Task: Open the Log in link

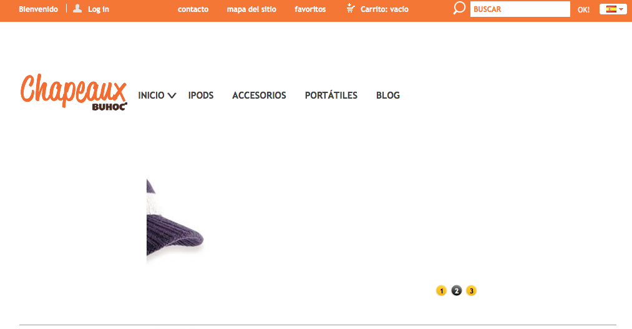Action: point(99,9)
